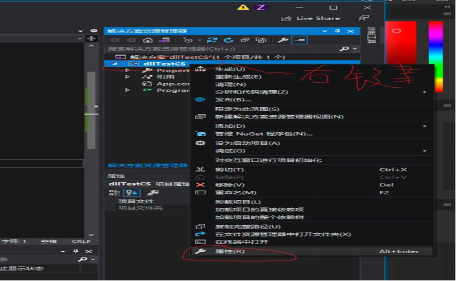Click the Solution Explorer search box
Image resolution: width=456 pixels, height=281 pixels.
[221, 49]
